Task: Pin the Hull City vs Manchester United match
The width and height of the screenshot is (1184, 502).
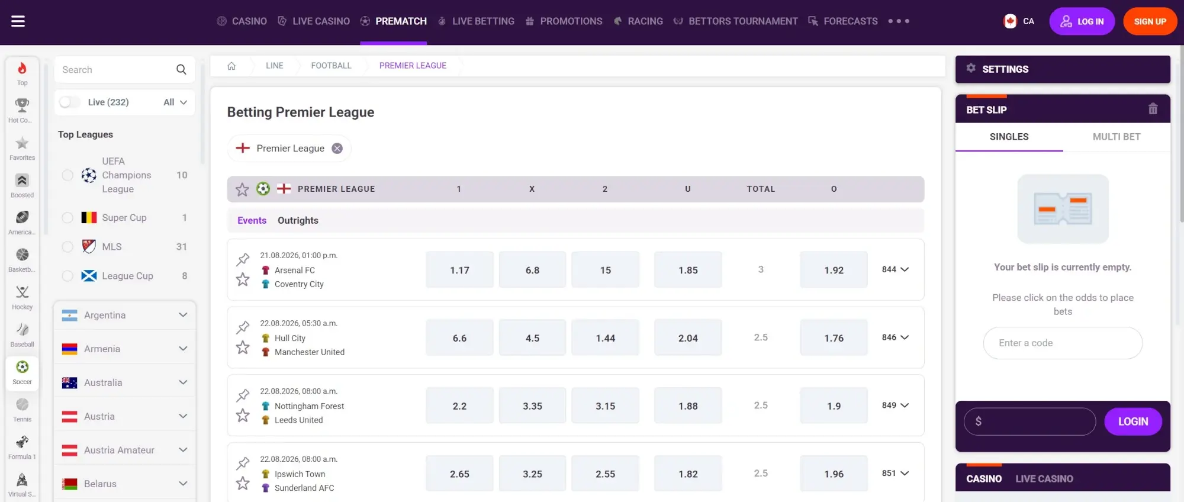Action: (x=243, y=327)
